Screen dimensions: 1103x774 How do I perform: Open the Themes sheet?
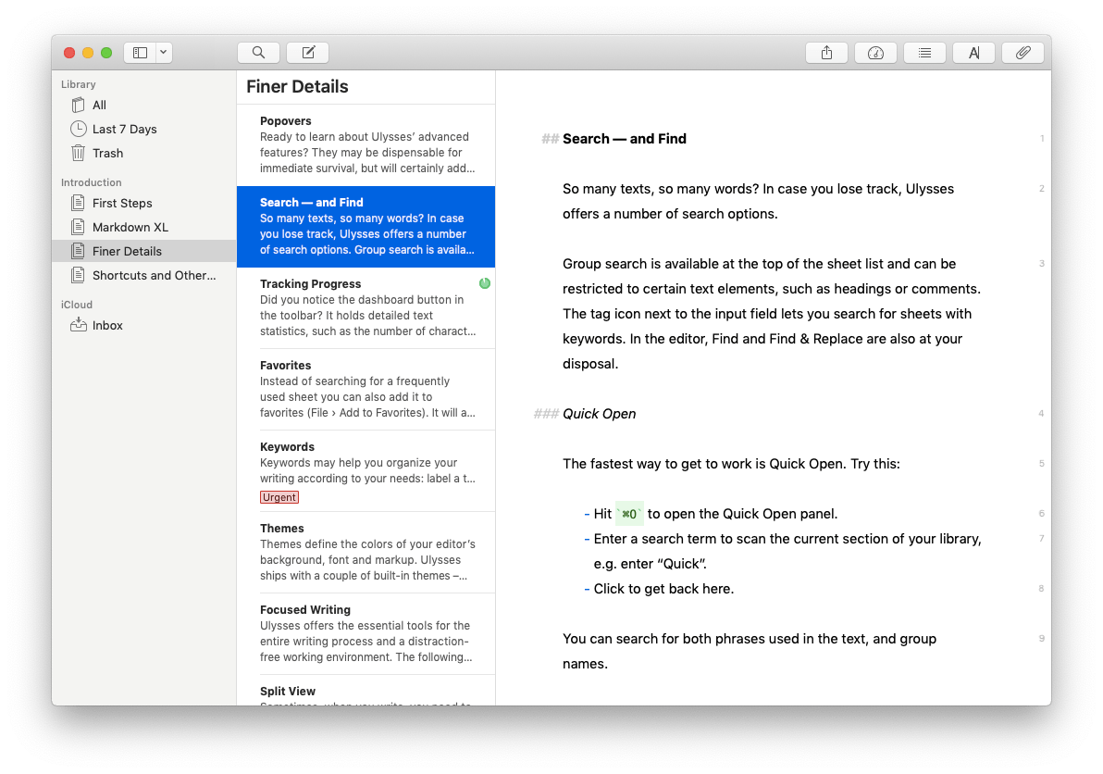pos(366,553)
